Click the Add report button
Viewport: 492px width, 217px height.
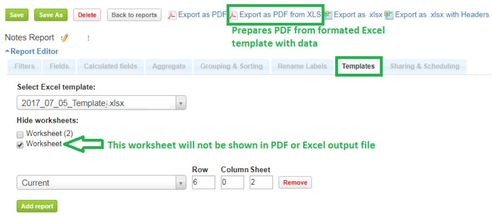tap(37, 206)
